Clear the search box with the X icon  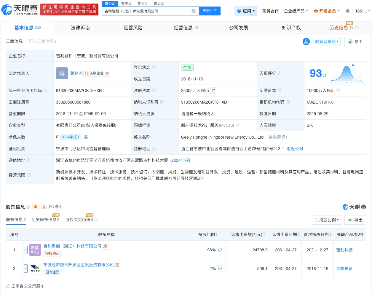pyautogui.click(x=194, y=11)
